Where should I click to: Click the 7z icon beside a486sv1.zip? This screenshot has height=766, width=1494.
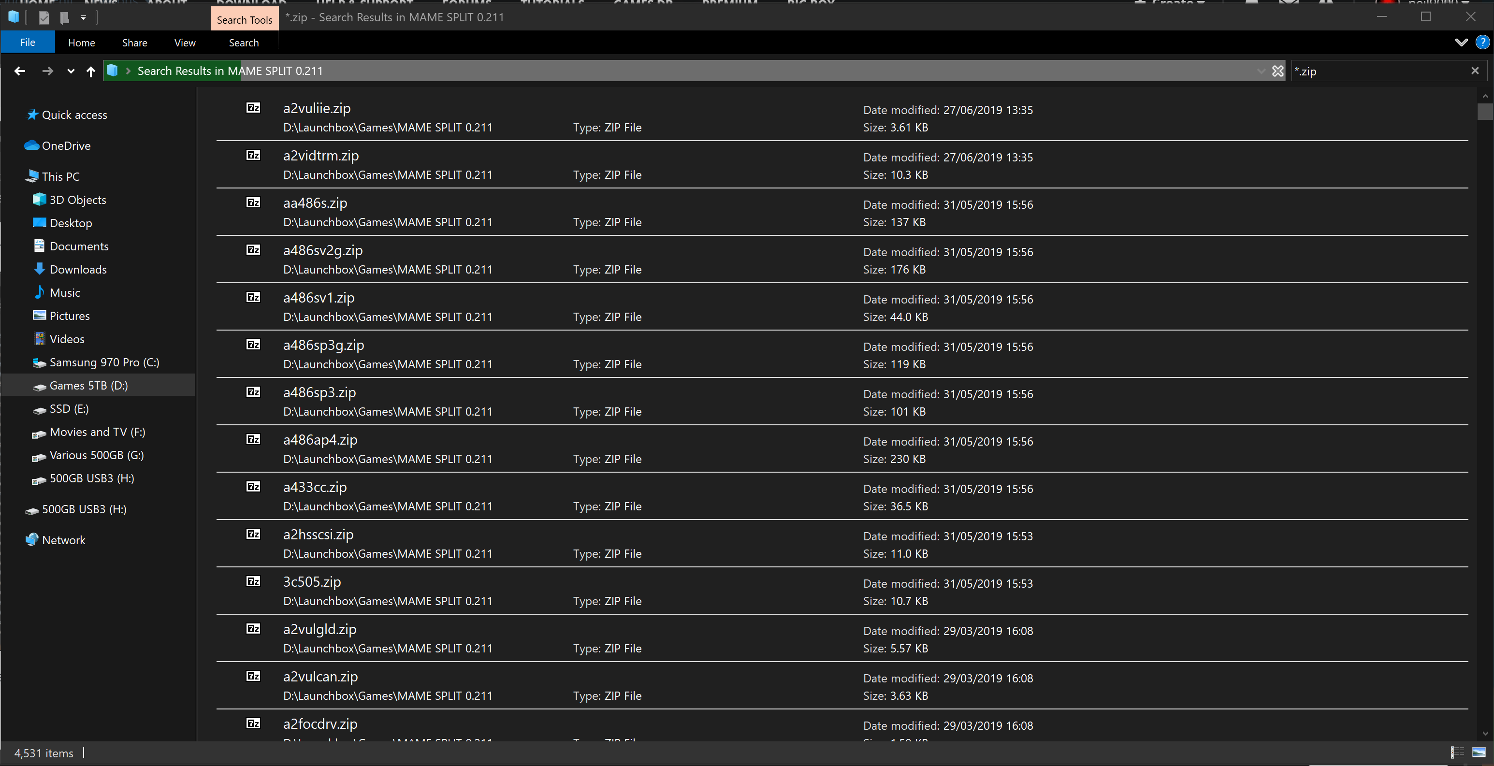[253, 298]
